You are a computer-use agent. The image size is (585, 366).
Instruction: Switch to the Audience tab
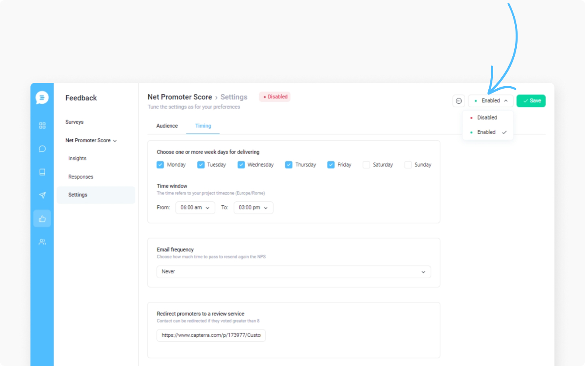pos(167,126)
